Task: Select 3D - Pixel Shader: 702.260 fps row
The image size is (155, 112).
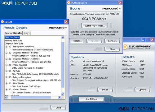Action: pyautogui.click(x=26, y=86)
